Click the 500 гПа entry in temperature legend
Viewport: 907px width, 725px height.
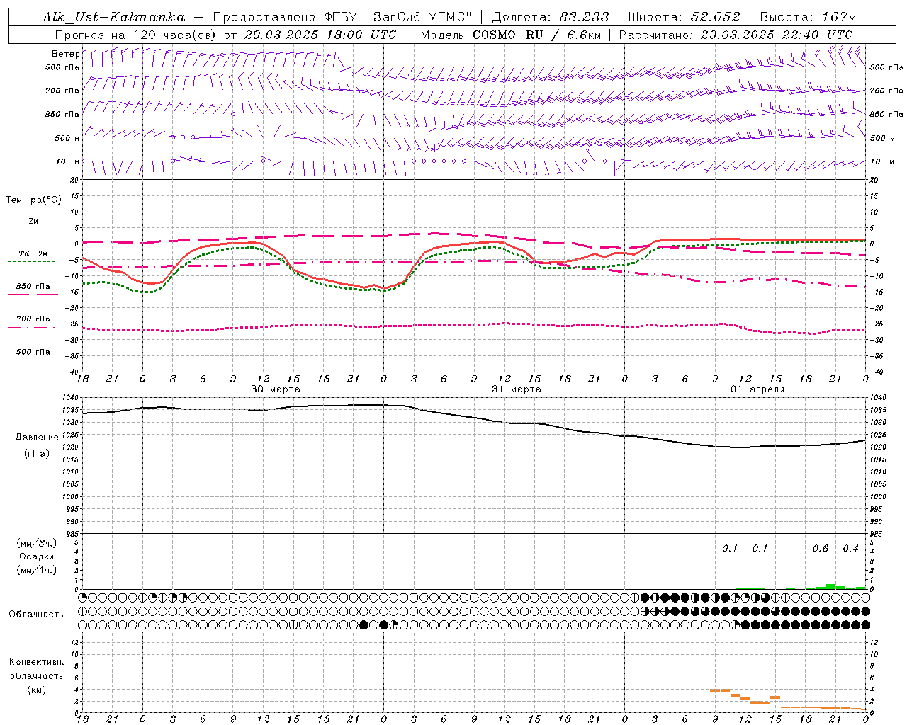point(33,352)
